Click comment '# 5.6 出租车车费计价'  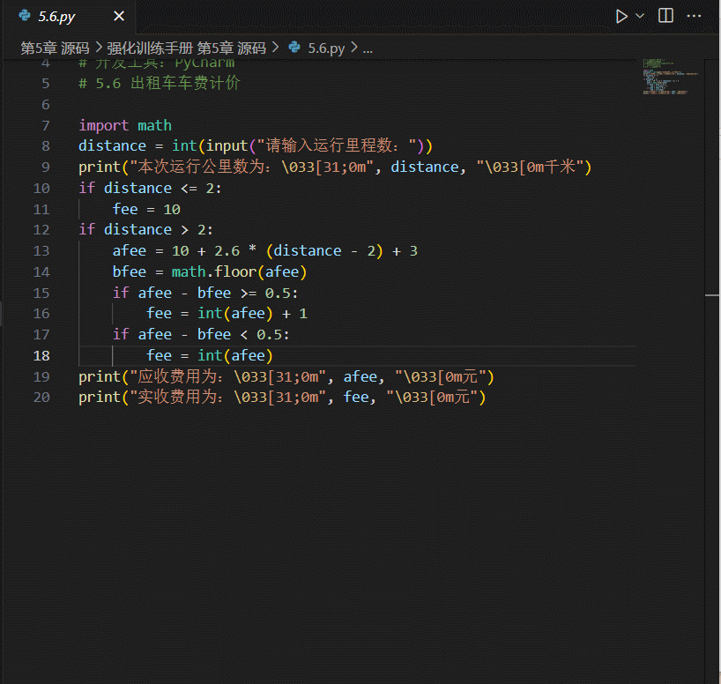[160, 83]
